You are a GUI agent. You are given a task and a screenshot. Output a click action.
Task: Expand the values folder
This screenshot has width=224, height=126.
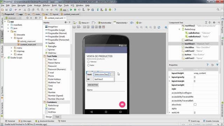tap(12, 55)
